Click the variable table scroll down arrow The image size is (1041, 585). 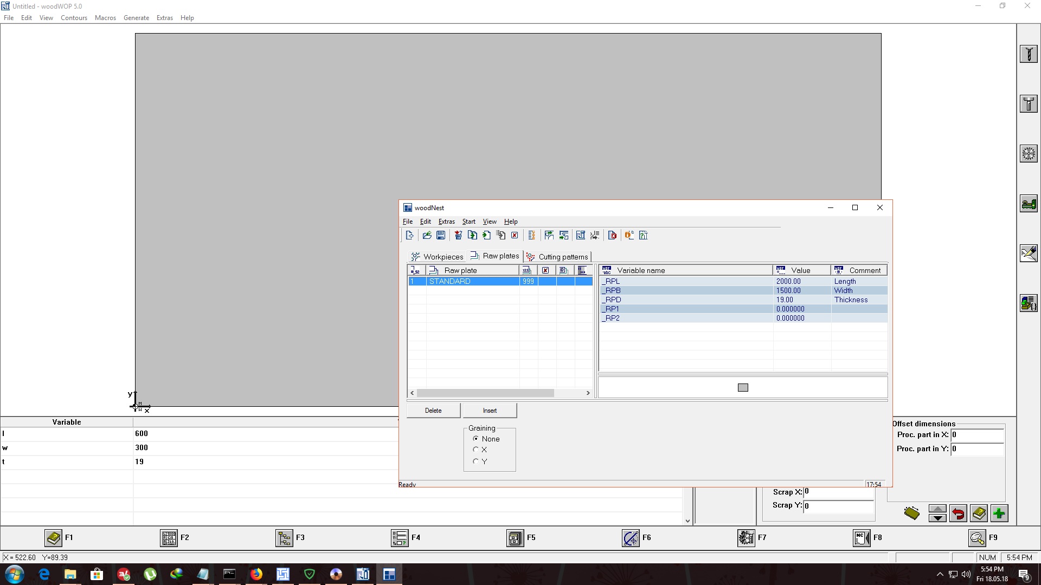687,521
